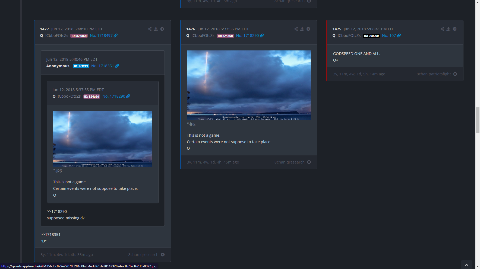Image resolution: width=480 pixels, height=269 pixels.
Task: Click 'supposed missing d?' text
Action: 66,218
